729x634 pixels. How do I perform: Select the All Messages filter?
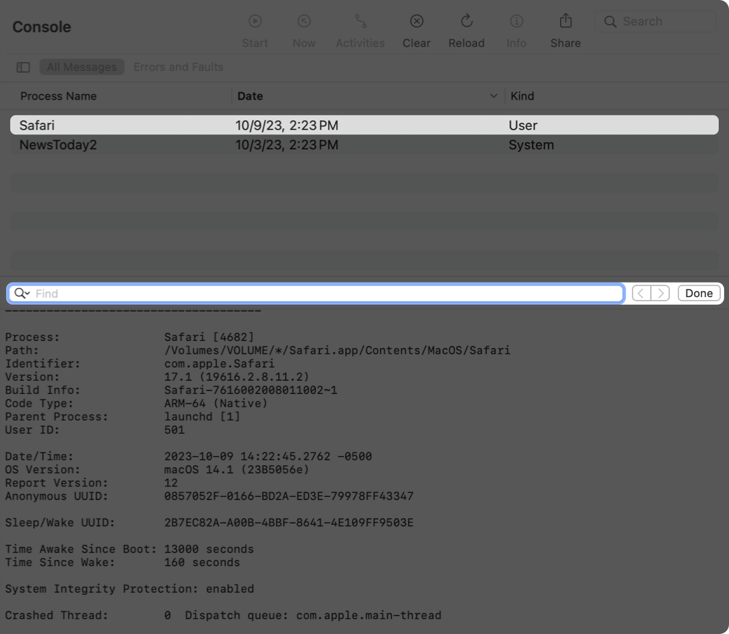pyautogui.click(x=82, y=67)
